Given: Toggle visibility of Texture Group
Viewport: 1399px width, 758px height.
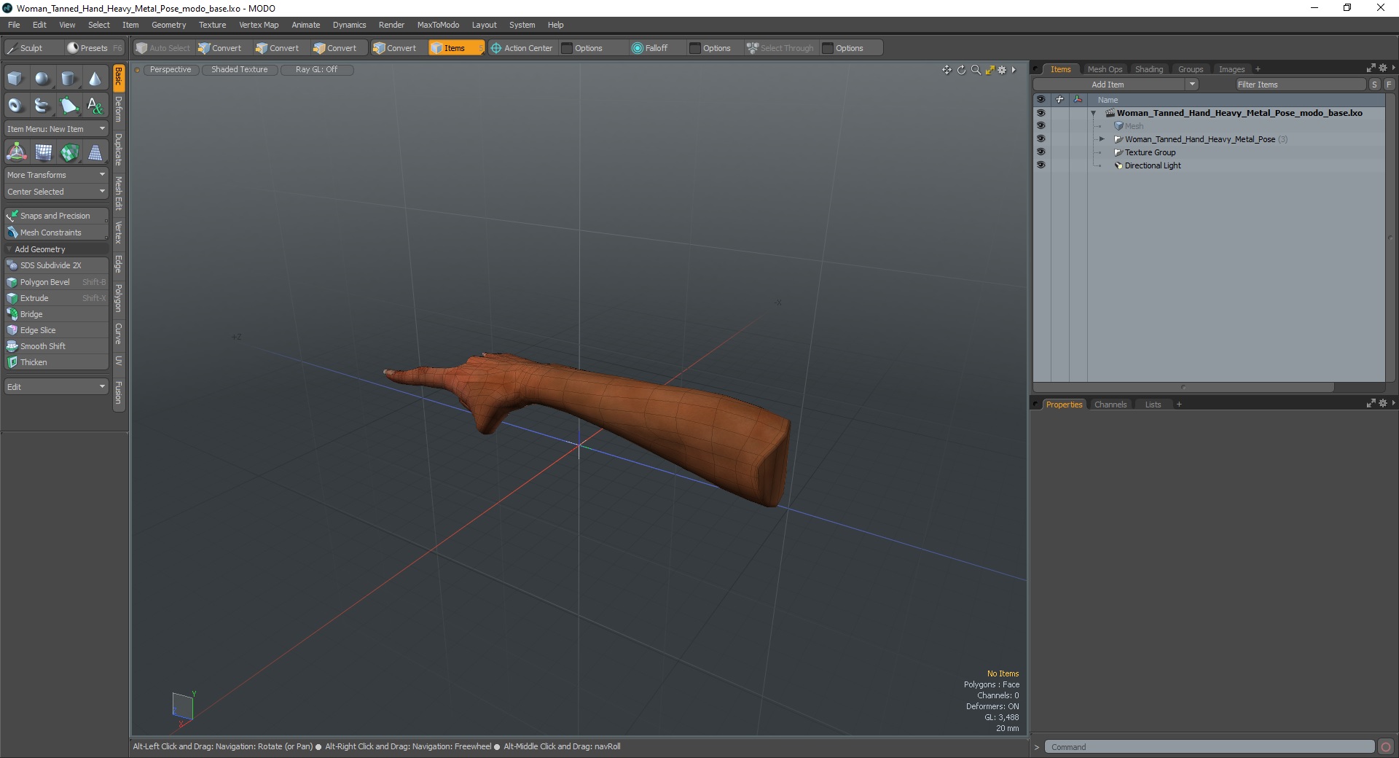Looking at the screenshot, I should click(1041, 152).
